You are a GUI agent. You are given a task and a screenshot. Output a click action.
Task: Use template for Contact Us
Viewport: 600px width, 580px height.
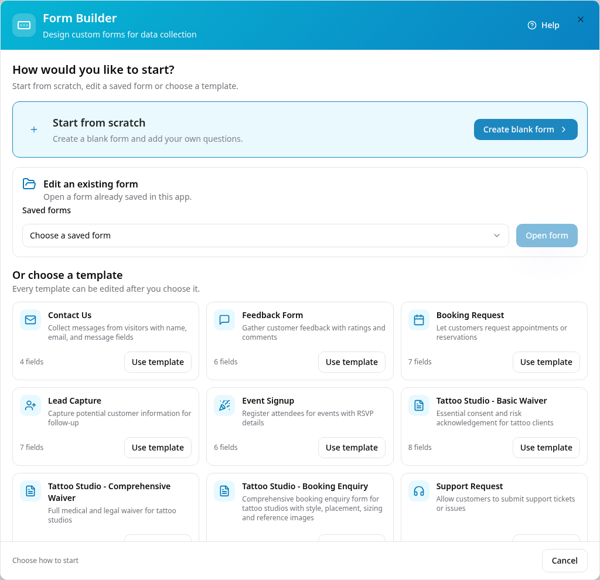tap(158, 362)
